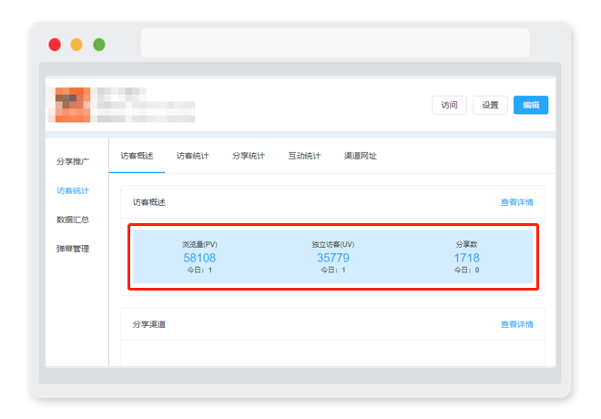Select 访客统计 in the left sidebar
This screenshot has width=601, height=419.
point(73,190)
